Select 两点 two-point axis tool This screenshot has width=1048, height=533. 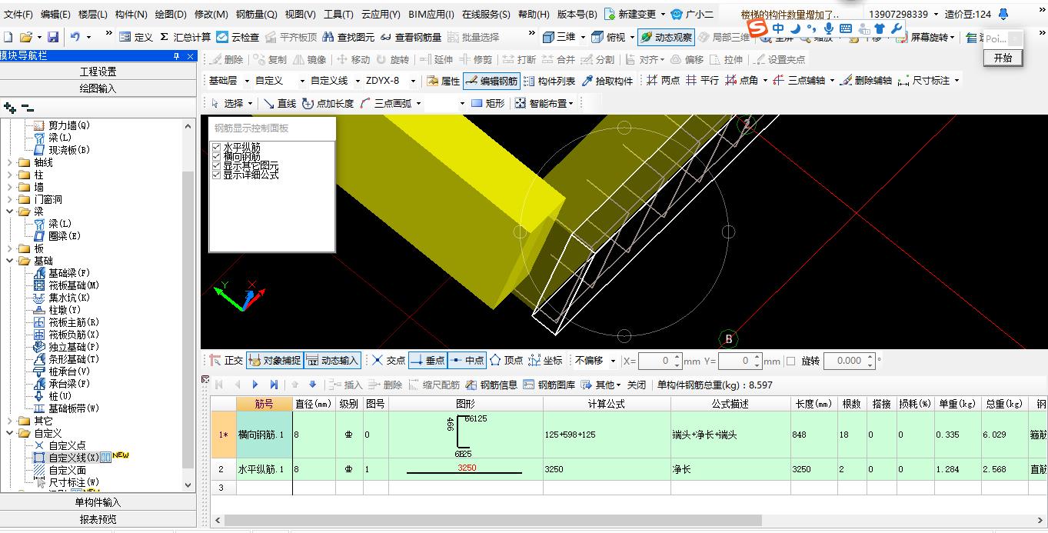663,81
